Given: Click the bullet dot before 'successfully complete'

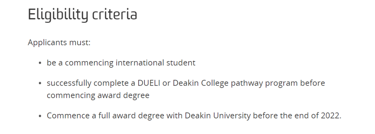Looking at the screenshot, I should point(40,83).
